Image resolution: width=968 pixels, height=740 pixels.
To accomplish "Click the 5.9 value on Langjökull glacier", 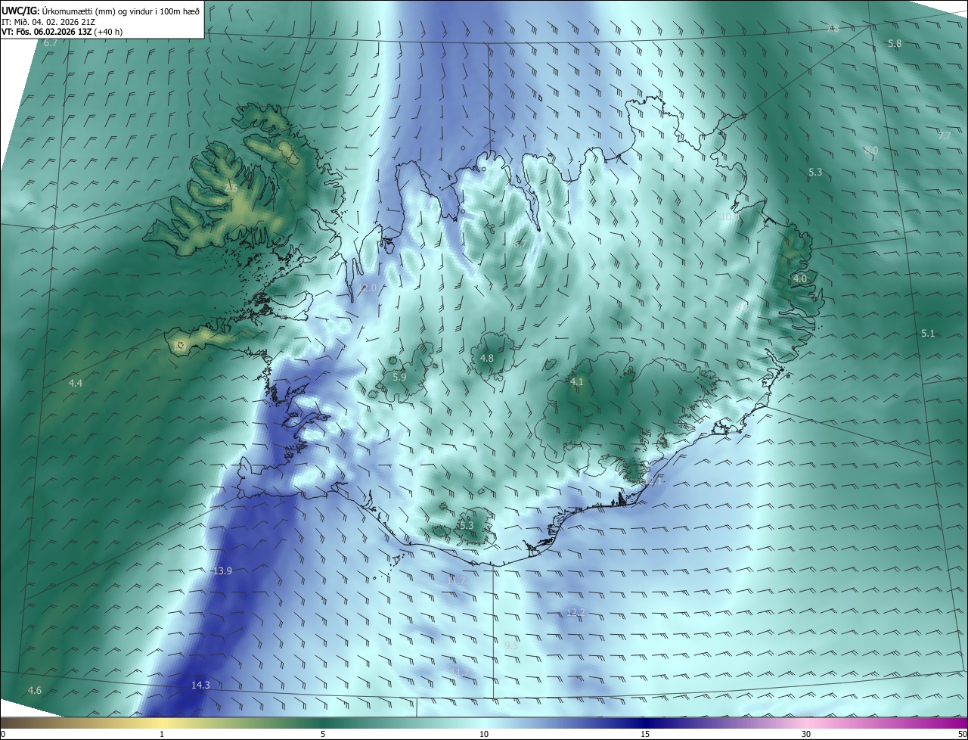I will [x=399, y=377].
